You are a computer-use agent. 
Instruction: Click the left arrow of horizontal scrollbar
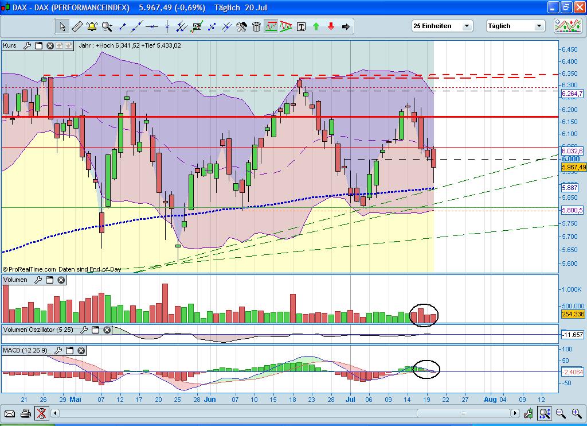[55, 413]
